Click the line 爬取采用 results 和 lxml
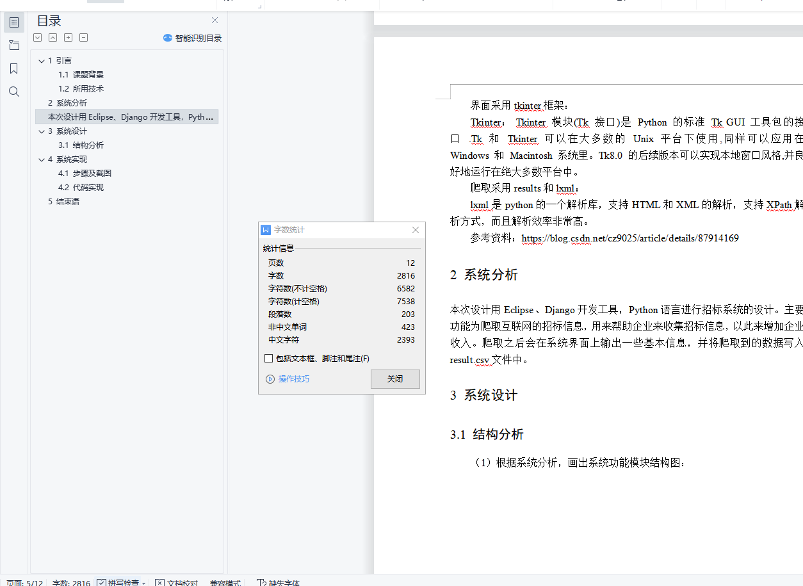 tap(524, 188)
